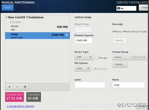Click the Mount Point field

(83, 29)
